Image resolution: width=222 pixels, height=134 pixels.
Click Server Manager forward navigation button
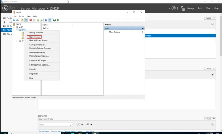pyautogui.click(x=10, y=8)
